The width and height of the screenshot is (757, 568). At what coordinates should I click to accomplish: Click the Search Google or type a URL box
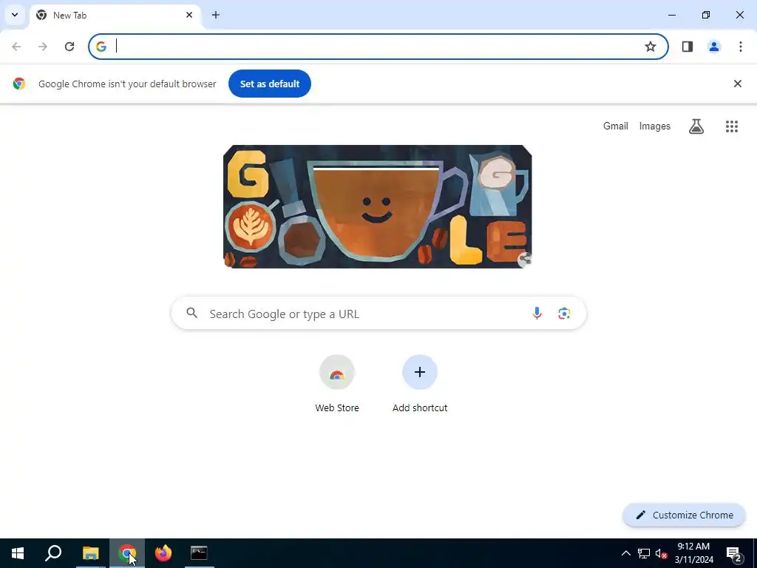click(379, 314)
